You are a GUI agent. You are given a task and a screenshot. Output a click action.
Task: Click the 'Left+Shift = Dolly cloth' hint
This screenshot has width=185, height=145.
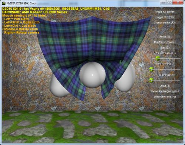(x=21, y=22)
